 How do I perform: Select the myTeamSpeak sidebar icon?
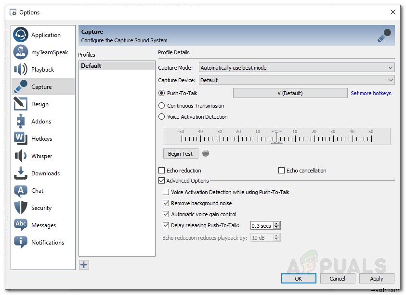pyautogui.click(x=20, y=52)
